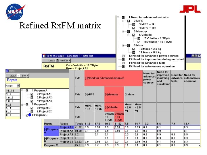Select the MIPS = 10k column header
The image size is (207, 155).
[99, 107]
